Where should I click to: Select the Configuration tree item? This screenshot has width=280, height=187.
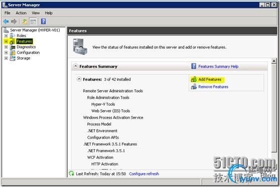pos(28,52)
